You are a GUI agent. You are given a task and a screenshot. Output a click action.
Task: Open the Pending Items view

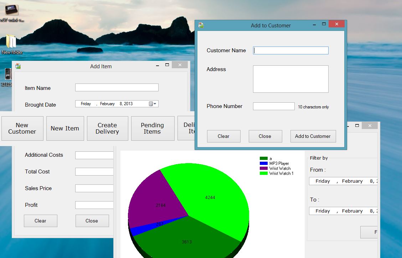(x=153, y=128)
